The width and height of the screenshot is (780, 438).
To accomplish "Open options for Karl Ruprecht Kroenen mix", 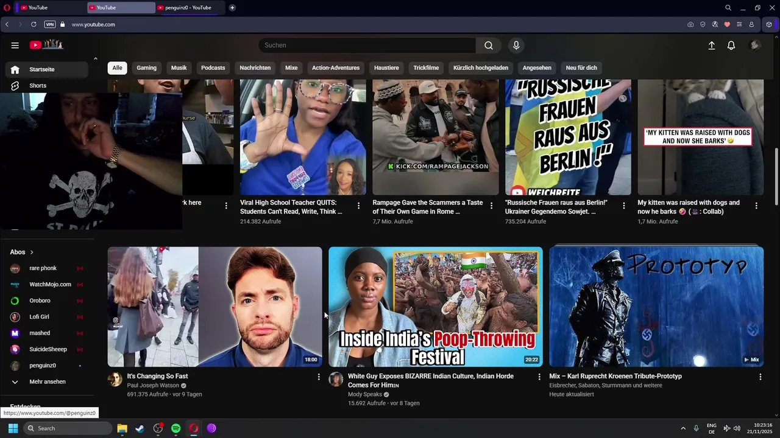I will tap(760, 377).
